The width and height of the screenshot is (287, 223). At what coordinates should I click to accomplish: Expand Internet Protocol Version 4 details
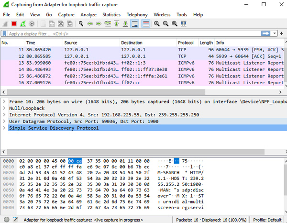pyautogui.click(x=4, y=115)
